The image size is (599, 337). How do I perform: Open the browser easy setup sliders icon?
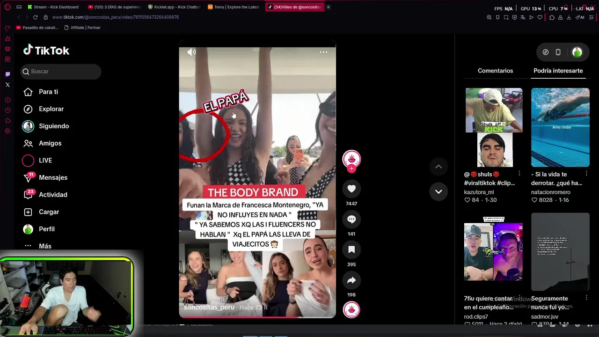pyautogui.click(x=591, y=17)
